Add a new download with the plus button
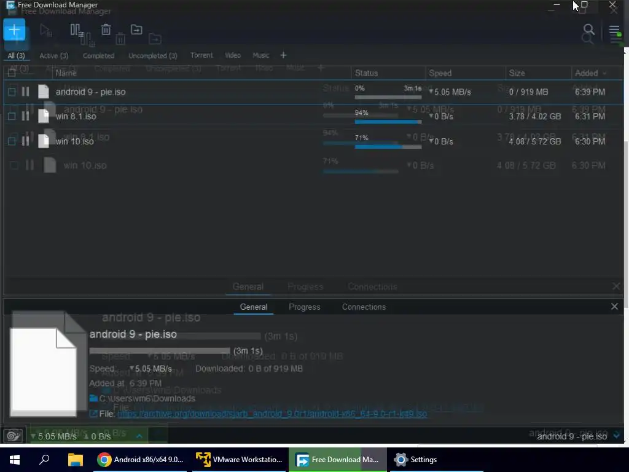Image resolution: width=629 pixels, height=472 pixels. [15, 29]
